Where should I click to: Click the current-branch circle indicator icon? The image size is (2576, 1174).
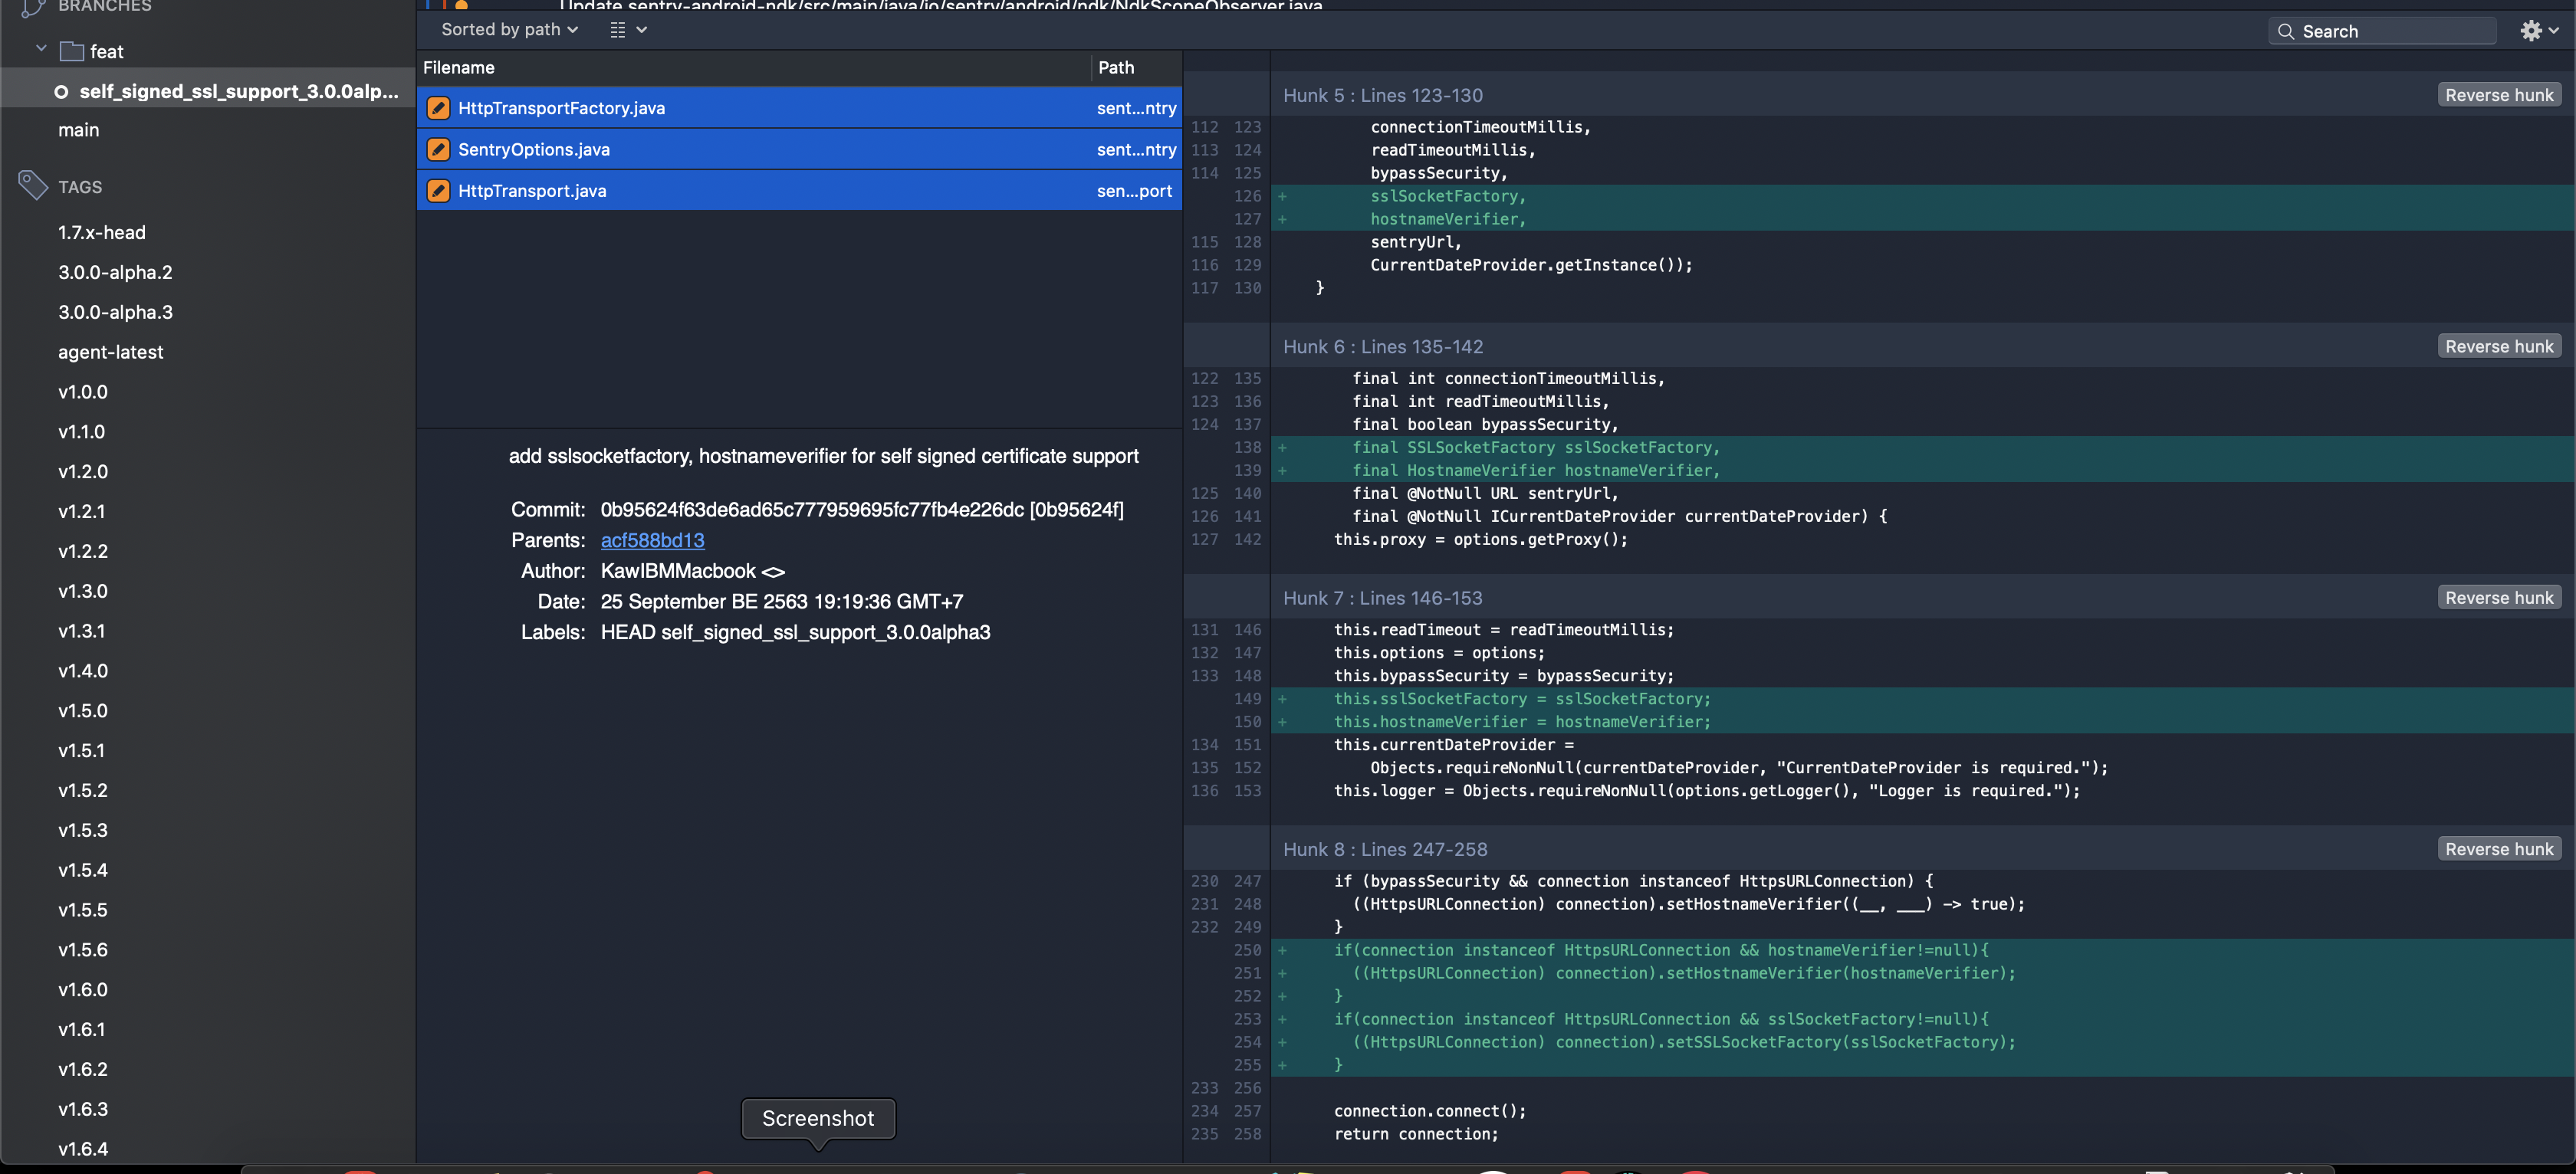61,92
